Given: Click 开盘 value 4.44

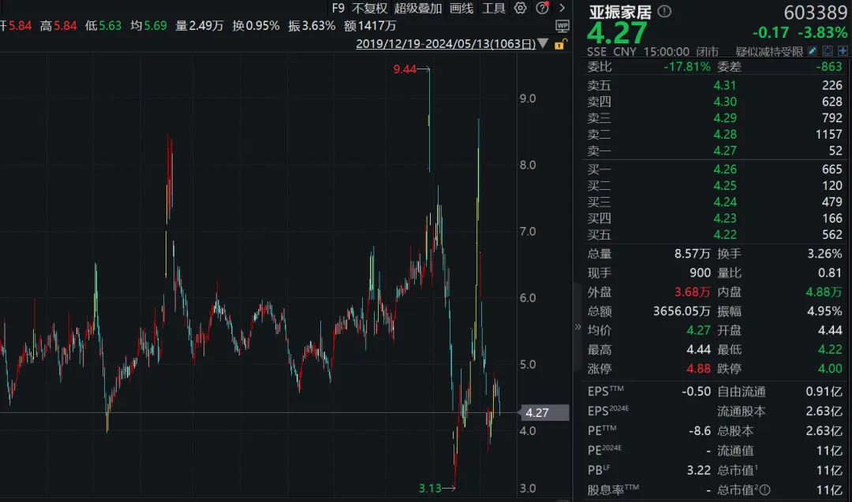Looking at the screenshot, I should 830,330.
